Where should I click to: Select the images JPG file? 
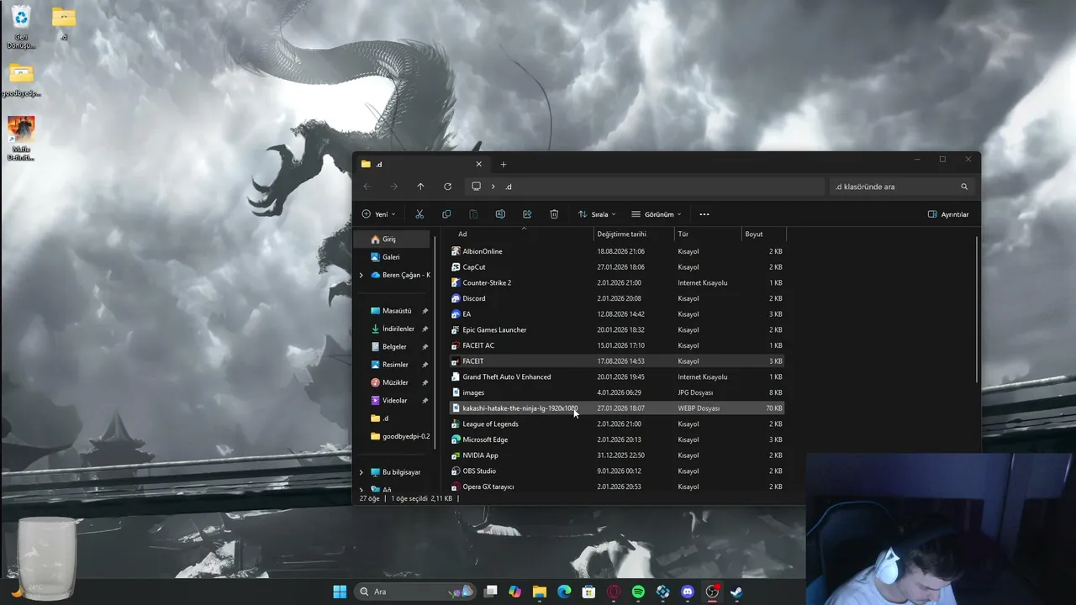(617, 392)
